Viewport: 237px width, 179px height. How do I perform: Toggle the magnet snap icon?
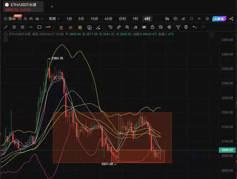[x=169, y=27]
